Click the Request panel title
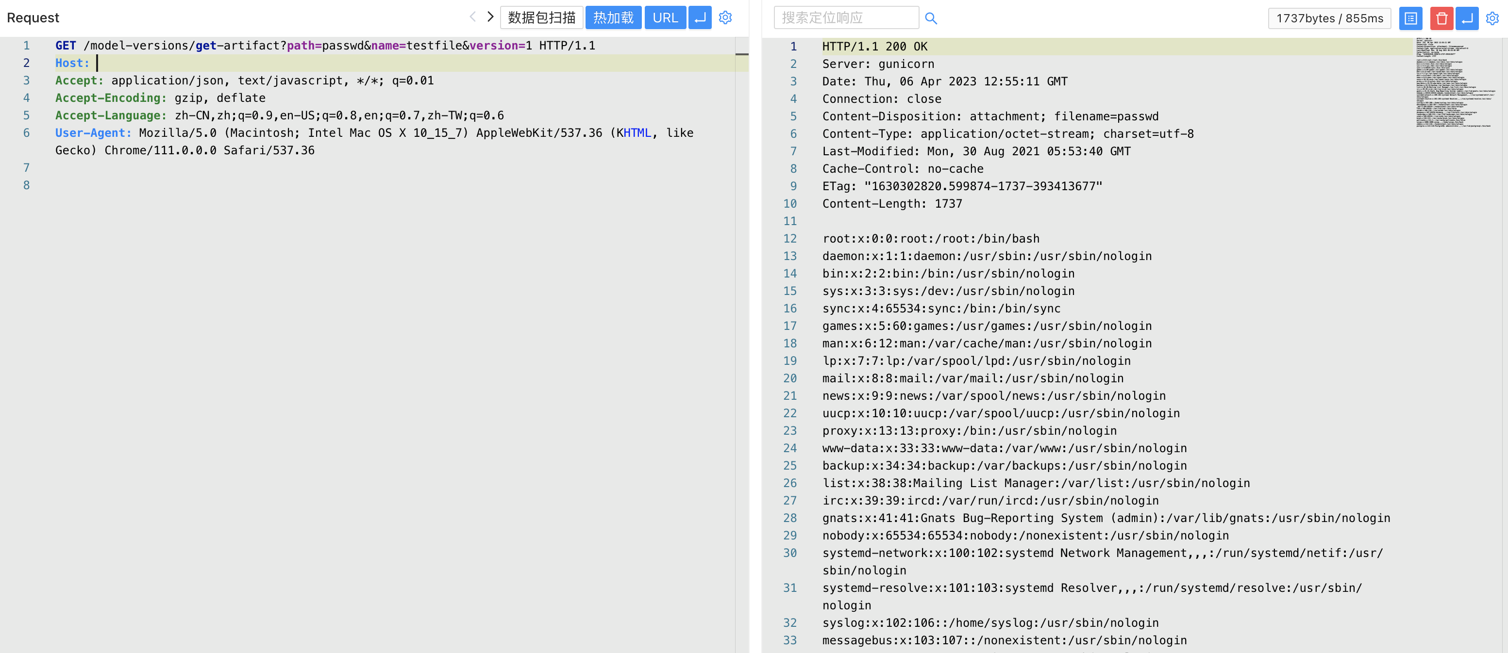 click(33, 17)
